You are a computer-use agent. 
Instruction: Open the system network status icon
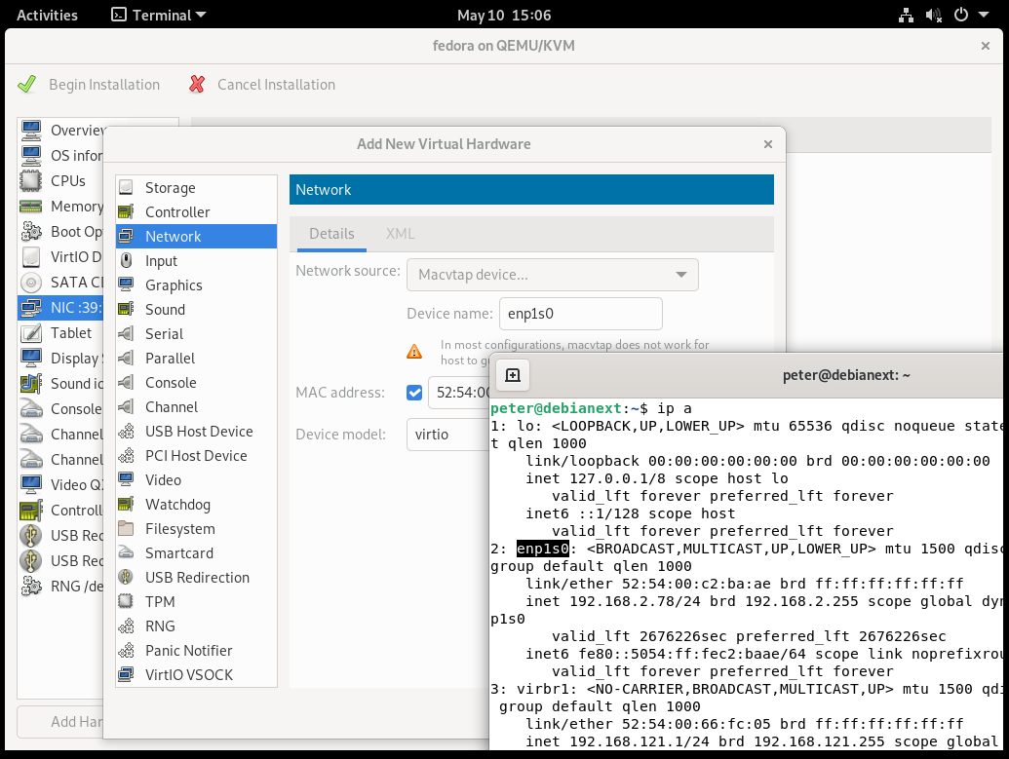tap(906, 15)
